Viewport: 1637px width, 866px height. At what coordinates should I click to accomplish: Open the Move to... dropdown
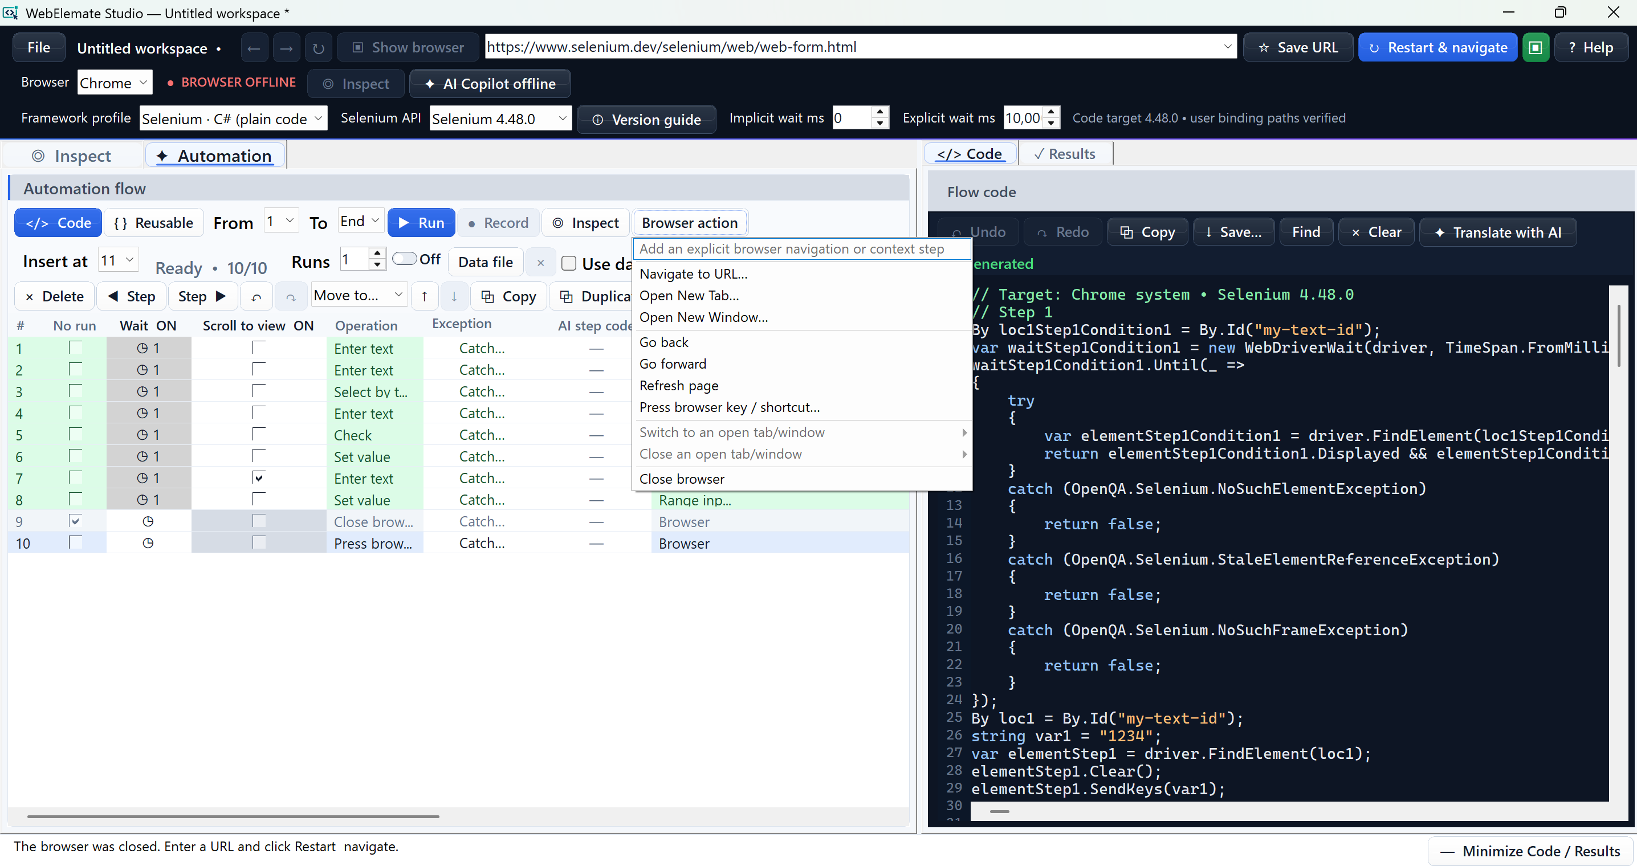coord(359,296)
